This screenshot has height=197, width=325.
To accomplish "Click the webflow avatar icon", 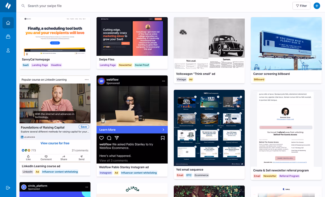I will coord(101,81).
